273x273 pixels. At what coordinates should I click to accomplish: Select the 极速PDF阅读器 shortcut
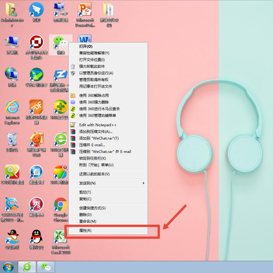pos(36,112)
